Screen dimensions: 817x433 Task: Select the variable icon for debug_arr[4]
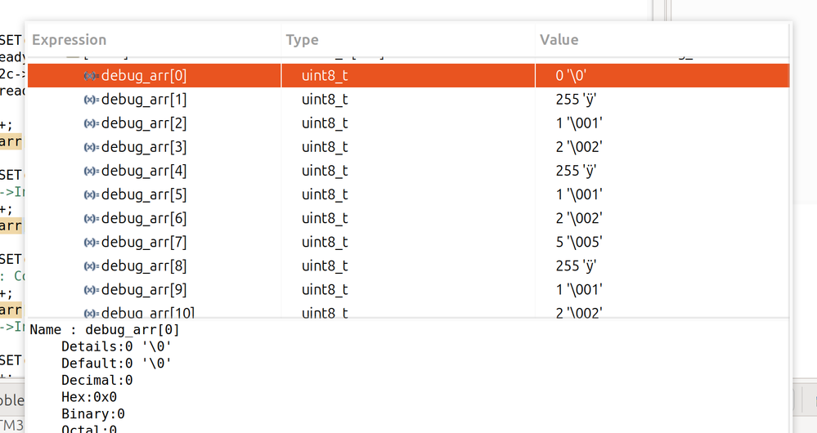(x=92, y=171)
